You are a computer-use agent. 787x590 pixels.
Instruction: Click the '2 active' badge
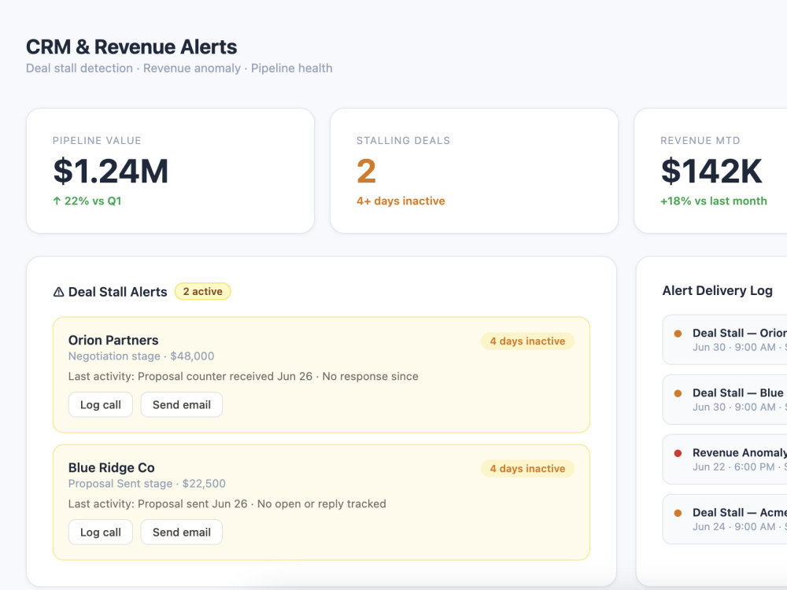click(203, 292)
